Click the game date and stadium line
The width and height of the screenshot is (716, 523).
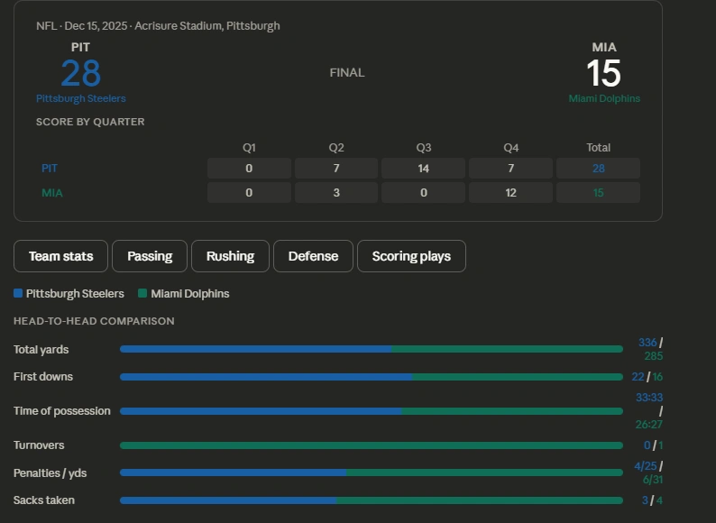point(158,25)
